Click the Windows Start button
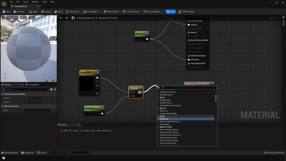This screenshot has height=161, width=286. click(x=4, y=158)
